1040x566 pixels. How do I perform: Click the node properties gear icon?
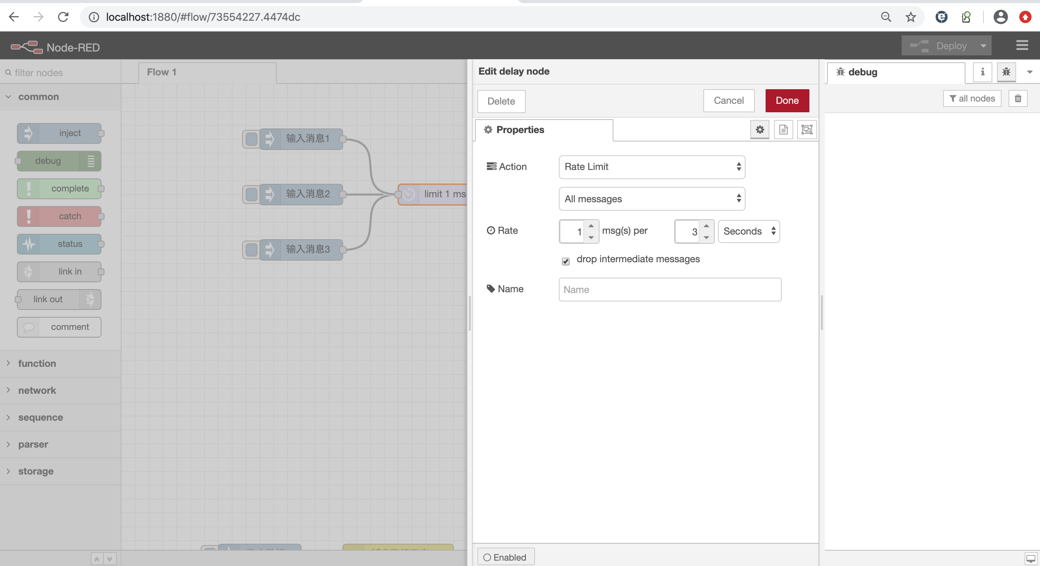coord(759,130)
